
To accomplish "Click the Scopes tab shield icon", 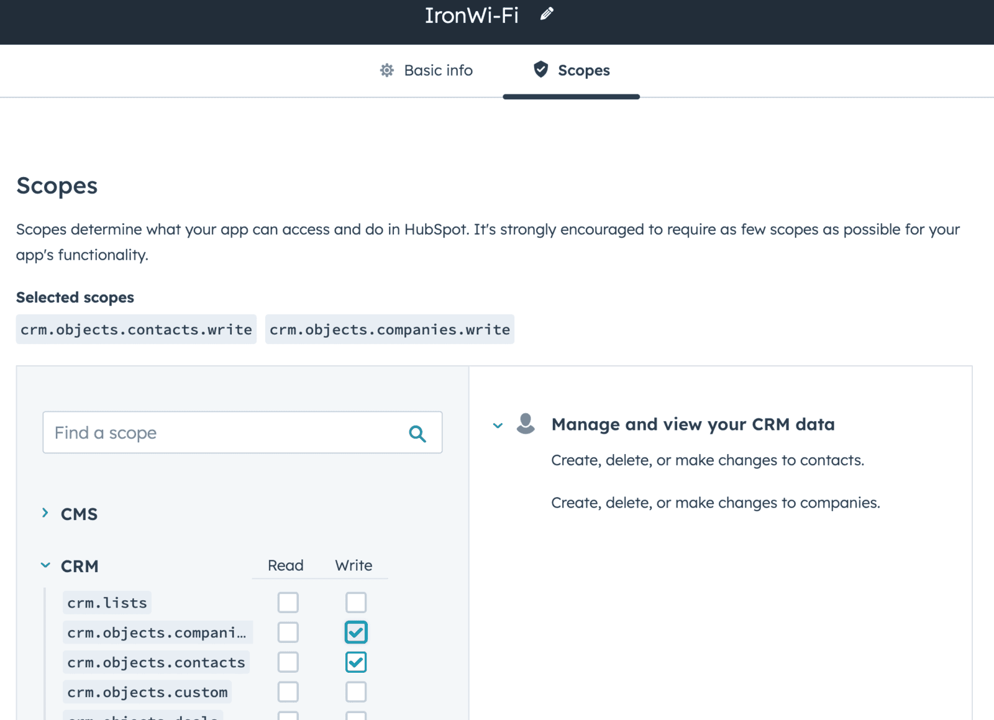I will (541, 70).
